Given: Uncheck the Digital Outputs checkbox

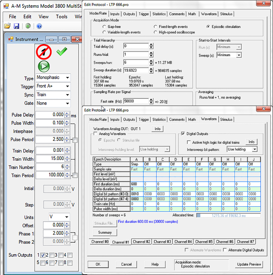Looking at the screenshot, I should (183, 134).
